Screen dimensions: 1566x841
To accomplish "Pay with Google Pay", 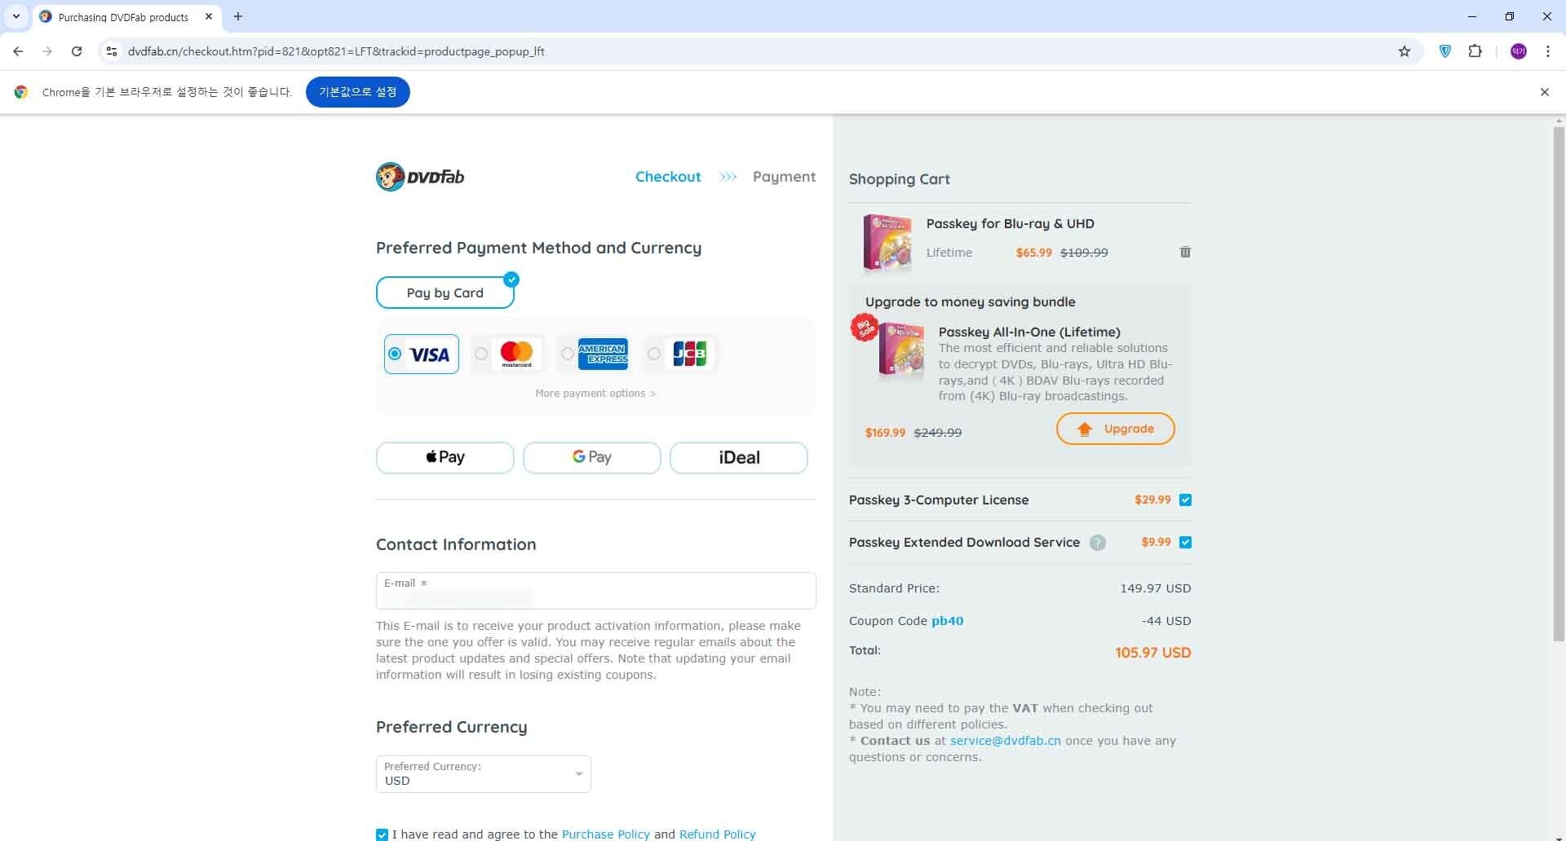I will pos(592,458).
